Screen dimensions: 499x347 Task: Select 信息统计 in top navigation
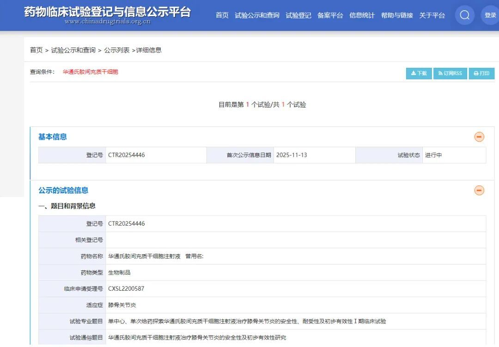click(x=362, y=15)
